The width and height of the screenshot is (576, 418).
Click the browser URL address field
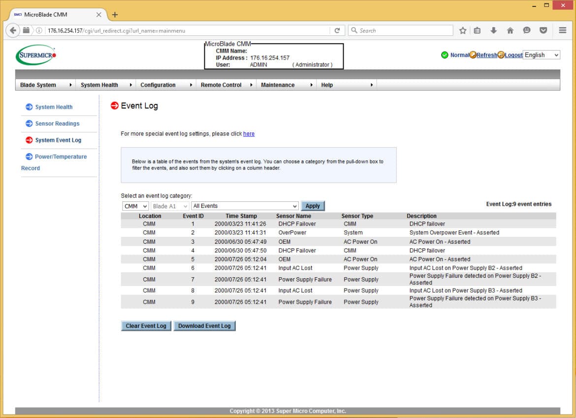[x=188, y=31]
